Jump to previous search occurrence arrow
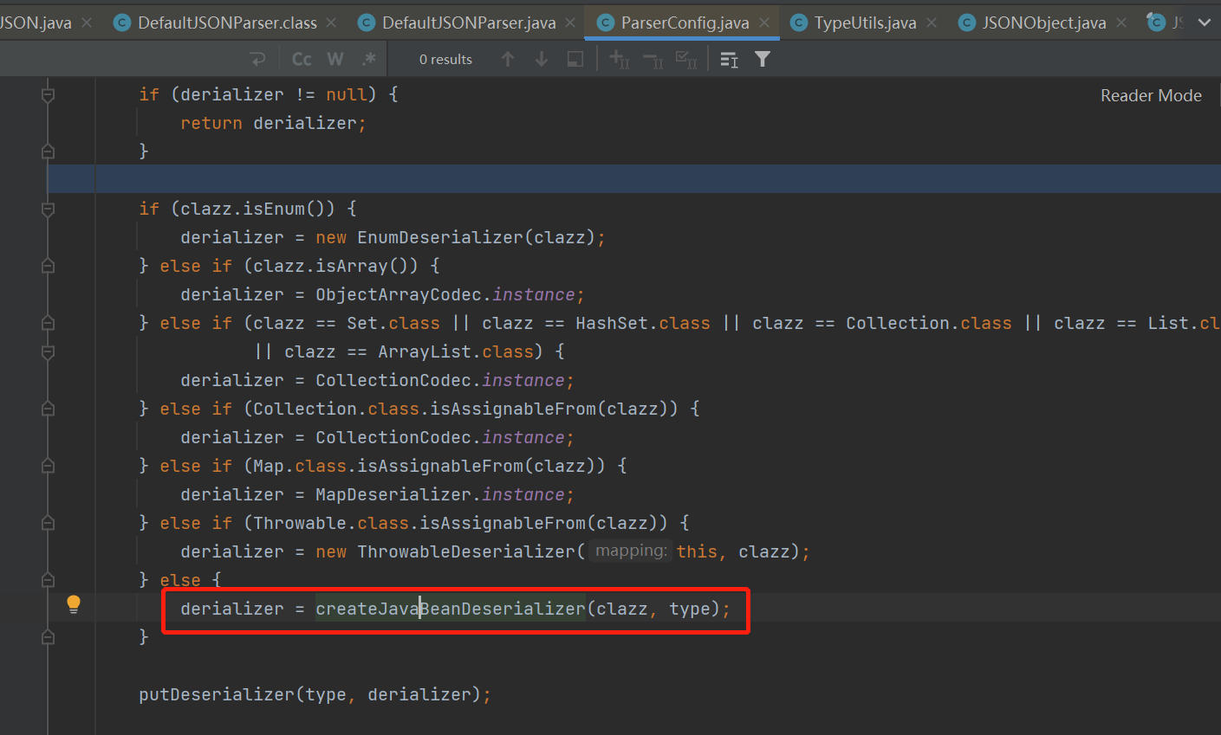 coord(508,59)
